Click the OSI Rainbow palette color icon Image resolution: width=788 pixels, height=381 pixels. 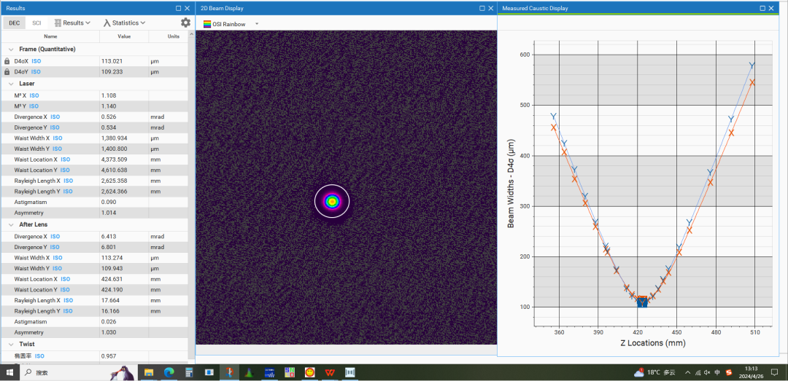pyautogui.click(x=207, y=23)
